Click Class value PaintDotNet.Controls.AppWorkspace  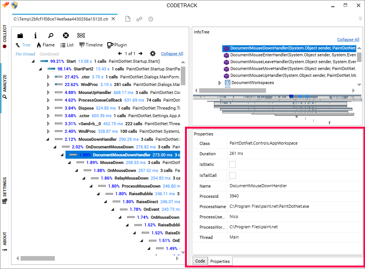click(x=263, y=143)
